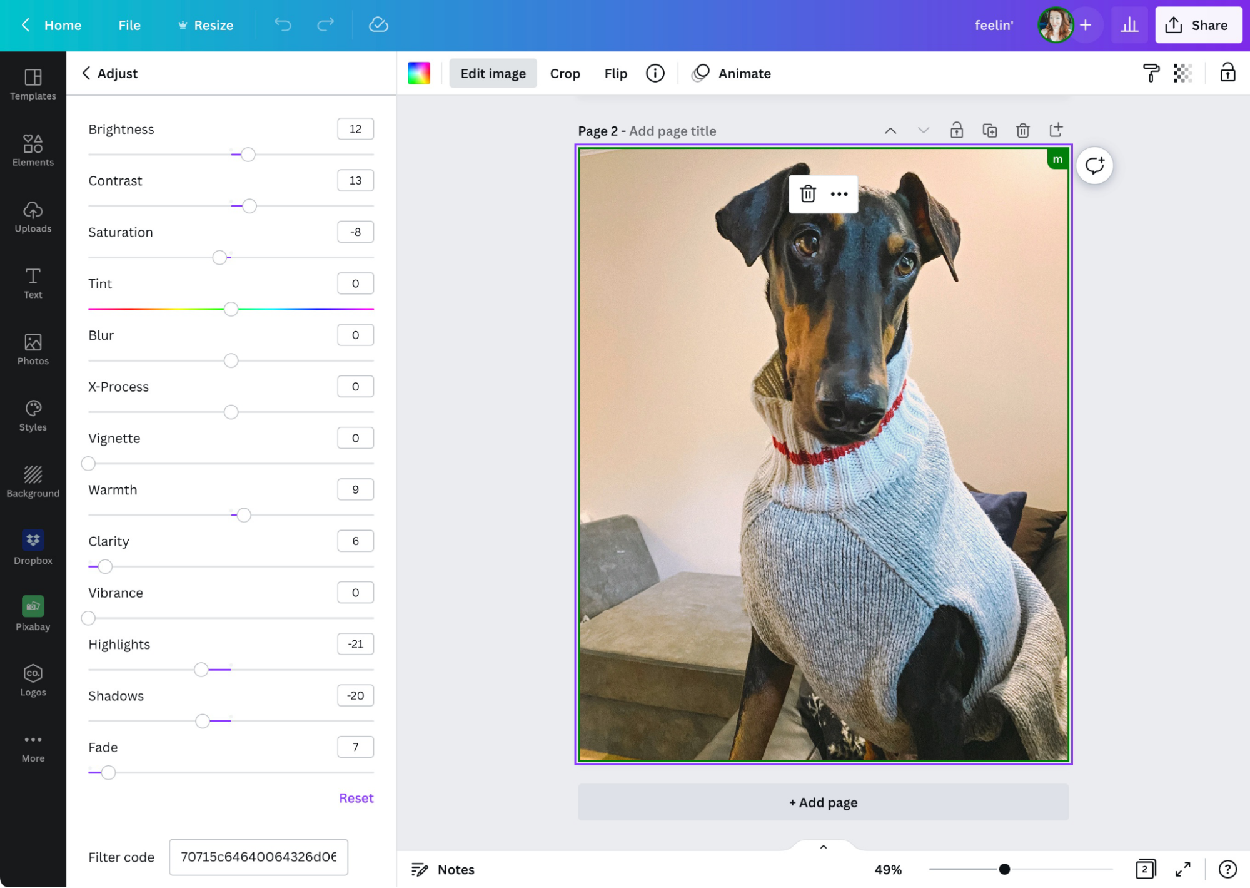This screenshot has width=1250, height=888.
Task: Select the Crop tab
Action: [x=565, y=73]
